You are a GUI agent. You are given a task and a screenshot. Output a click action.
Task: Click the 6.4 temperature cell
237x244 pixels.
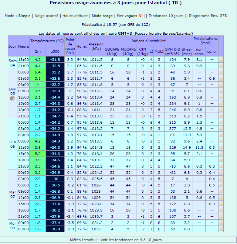pyautogui.click(x=38, y=72)
